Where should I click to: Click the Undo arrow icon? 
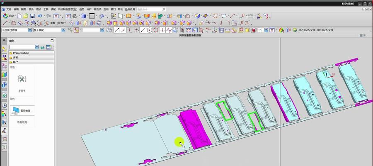click(x=40, y=16)
